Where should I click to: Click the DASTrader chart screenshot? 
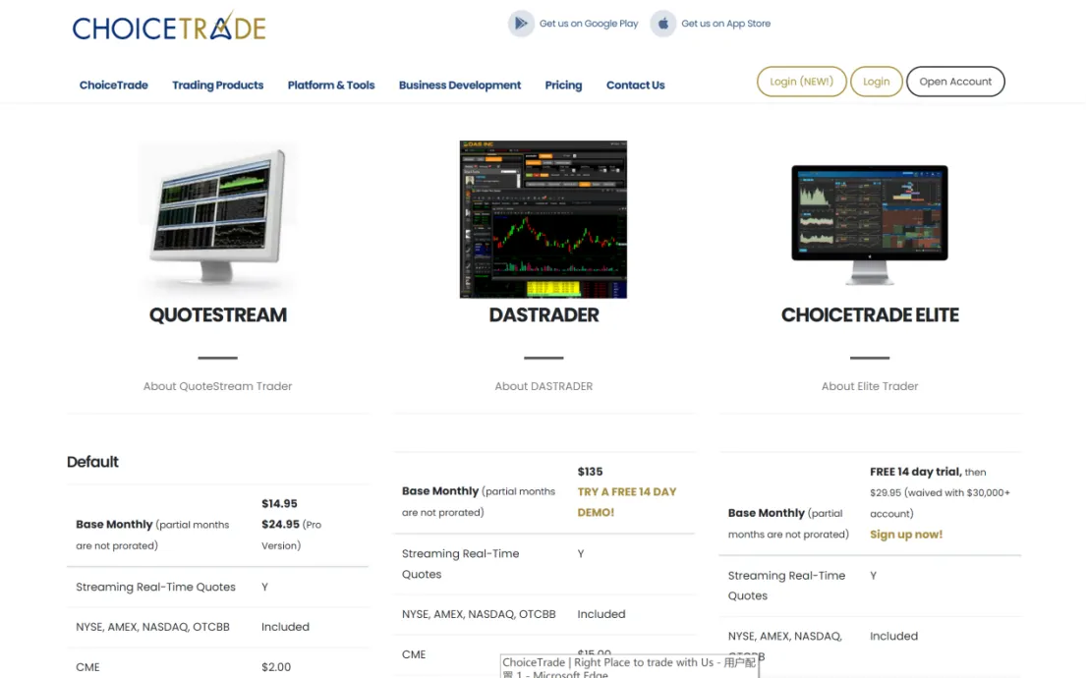coord(543,219)
